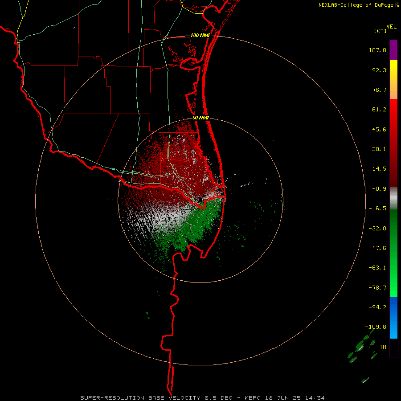
Task: Select the -78.7 value on velocity scale
Action: point(377,288)
